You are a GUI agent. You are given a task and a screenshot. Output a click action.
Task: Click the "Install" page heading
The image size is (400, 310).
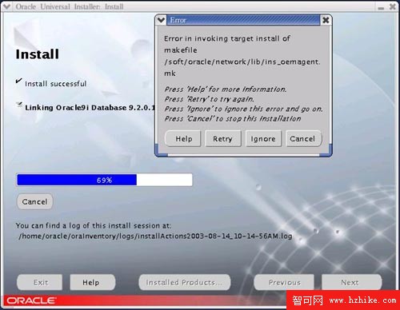(x=38, y=54)
